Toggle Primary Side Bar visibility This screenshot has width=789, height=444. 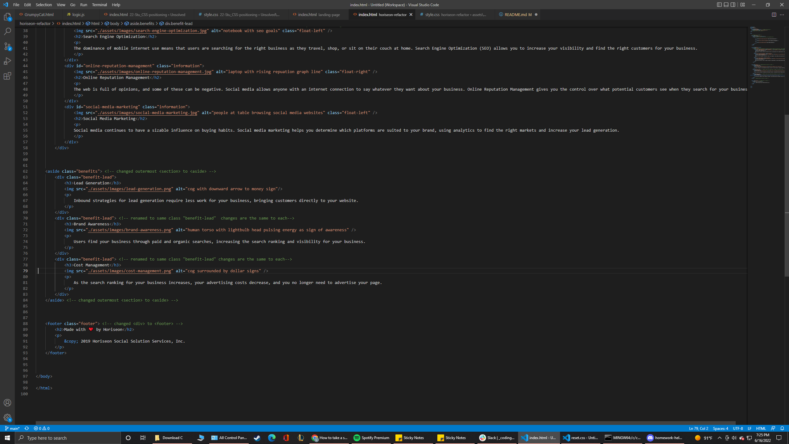coord(719,5)
